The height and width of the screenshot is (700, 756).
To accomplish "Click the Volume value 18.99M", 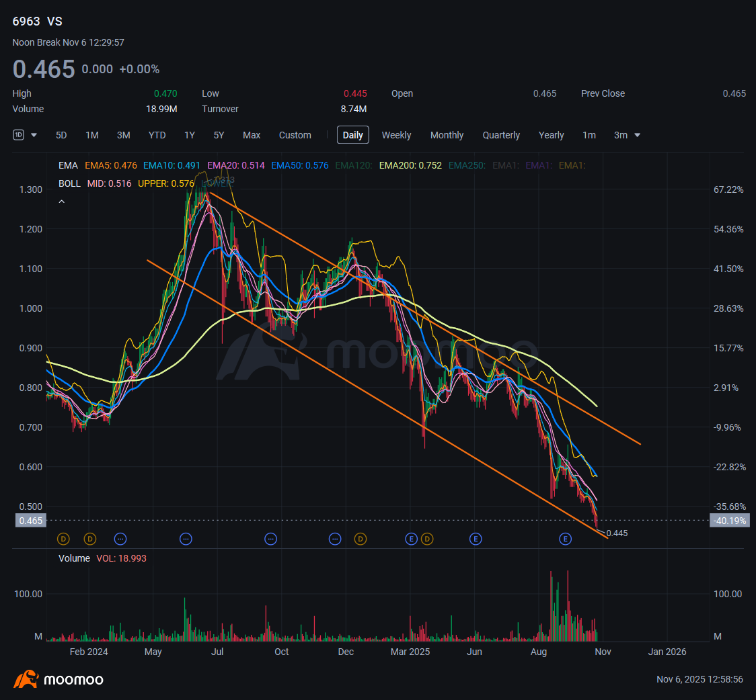I will pyautogui.click(x=161, y=109).
